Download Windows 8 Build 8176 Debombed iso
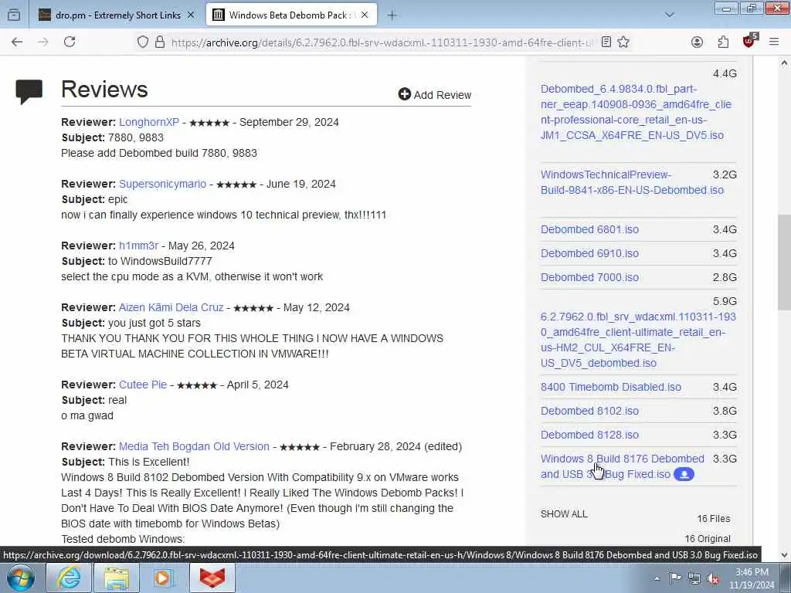The width and height of the screenshot is (791, 593). pyautogui.click(x=622, y=466)
